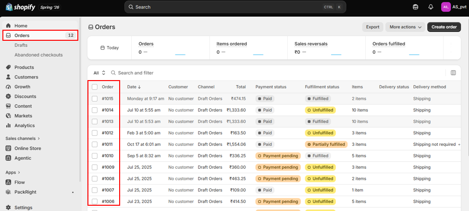Click the calendar icon beside Today
The height and width of the screenshot is (211, 469).
pos(102,48)
